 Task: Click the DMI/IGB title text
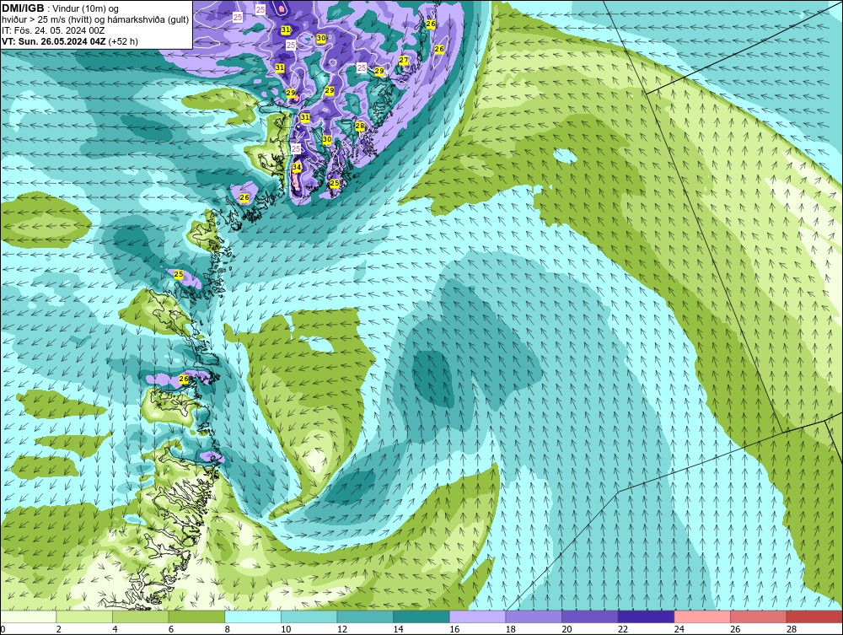click(23, 8)
